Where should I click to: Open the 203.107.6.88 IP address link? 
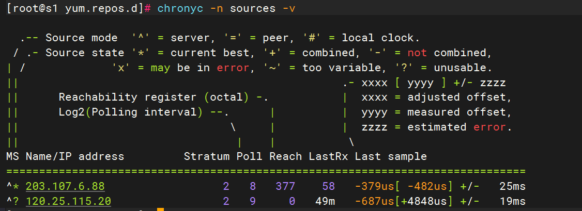point(65,186)
